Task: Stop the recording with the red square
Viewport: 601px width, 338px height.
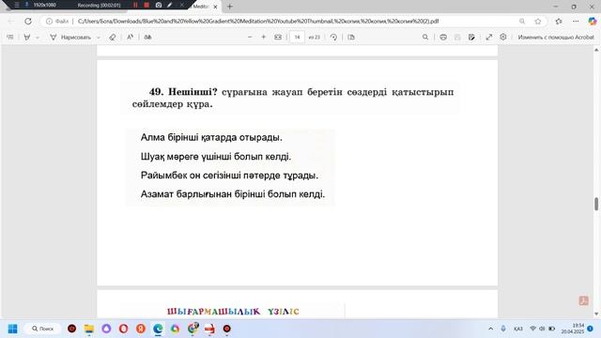Action: click(x=146, y=5)
